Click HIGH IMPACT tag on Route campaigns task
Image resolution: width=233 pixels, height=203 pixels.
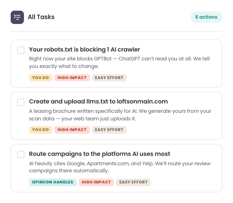(x=96, y=182)
